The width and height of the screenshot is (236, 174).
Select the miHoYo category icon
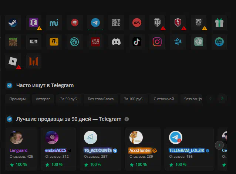click(x=54, y=23)
